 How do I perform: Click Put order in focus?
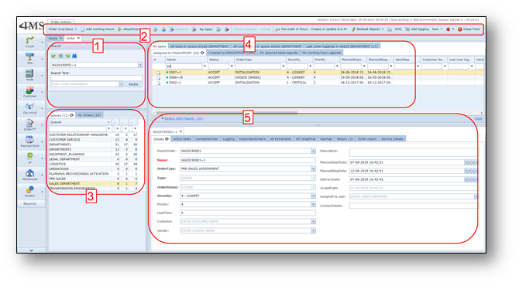(291, 29)
